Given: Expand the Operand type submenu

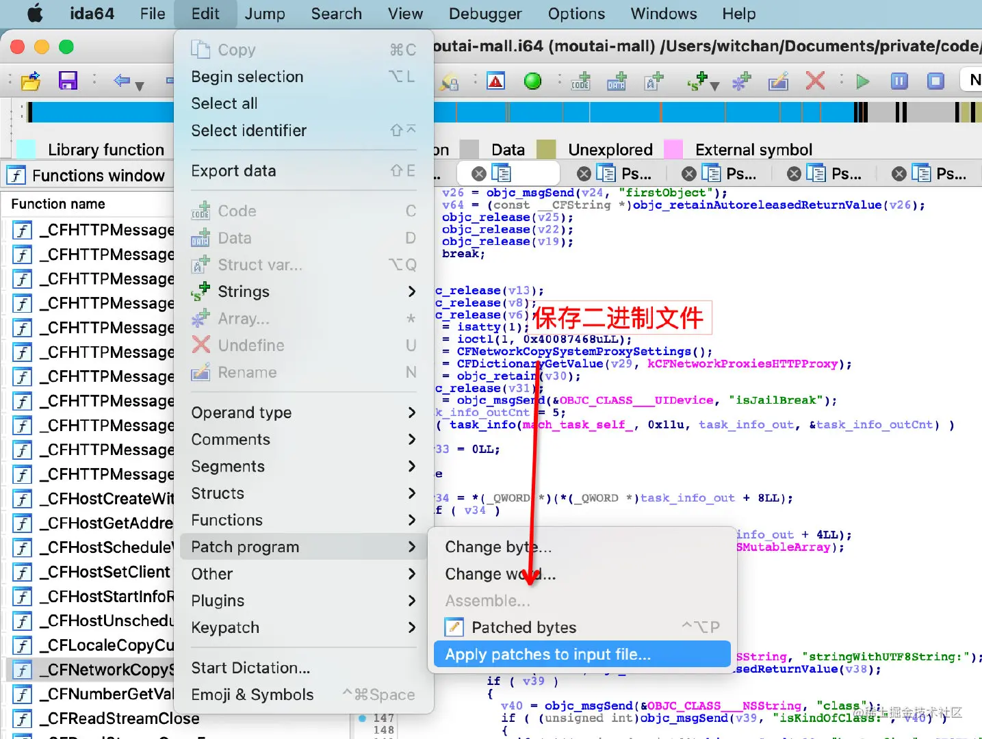Looking at the screenshot, I should tap(304, 413).
